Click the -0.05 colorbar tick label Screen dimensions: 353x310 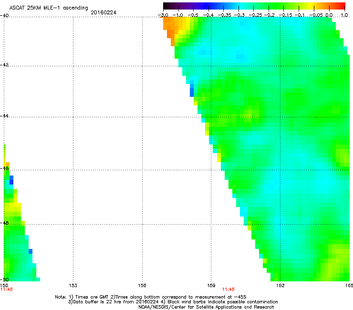point(316,15)
